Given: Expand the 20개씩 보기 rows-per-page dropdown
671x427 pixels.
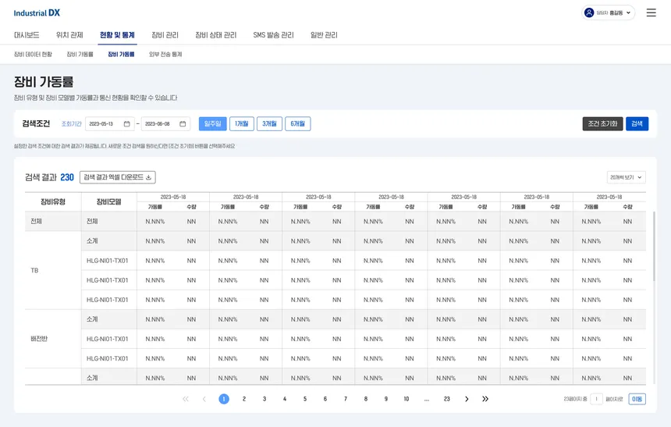Looking at the screenshot, I should pos(626,177).
